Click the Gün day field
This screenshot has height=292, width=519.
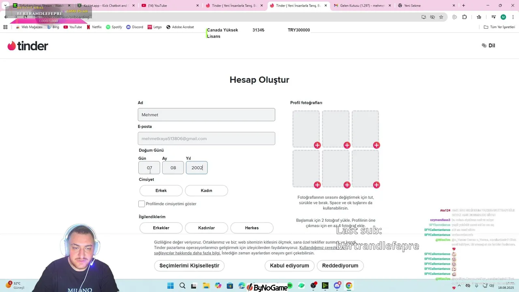(149, 167)
